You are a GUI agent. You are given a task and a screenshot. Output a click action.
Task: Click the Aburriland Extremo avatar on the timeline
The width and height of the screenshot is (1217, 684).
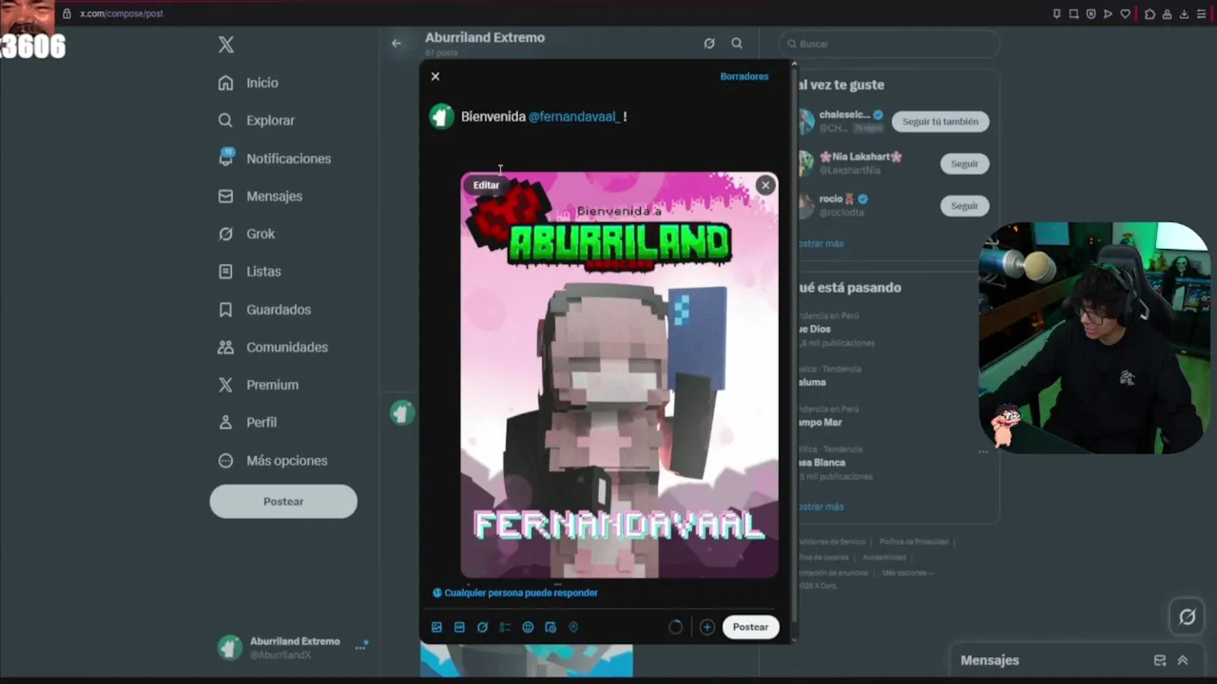(x=402, y=412)
